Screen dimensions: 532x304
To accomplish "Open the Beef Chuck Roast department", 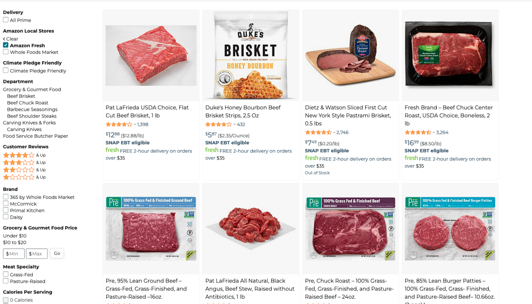I will [x=28, y=103].
